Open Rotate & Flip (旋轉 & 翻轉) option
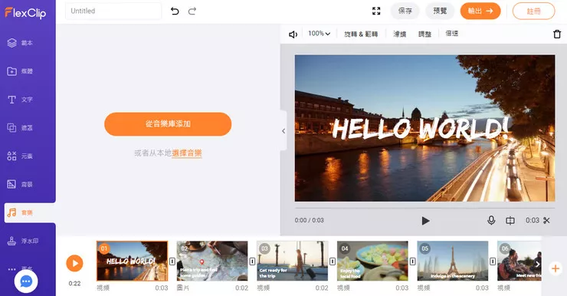Screen dimensions: 567x296 point(361,34)
